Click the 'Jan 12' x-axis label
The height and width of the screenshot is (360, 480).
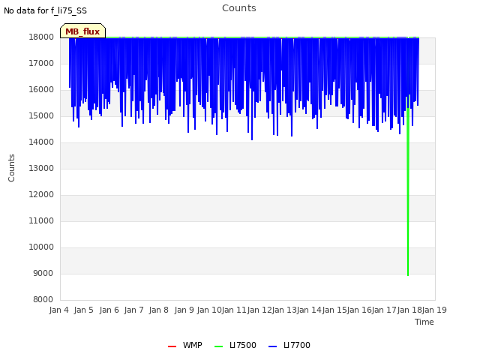pyautogui.click(x=259, y=310)
